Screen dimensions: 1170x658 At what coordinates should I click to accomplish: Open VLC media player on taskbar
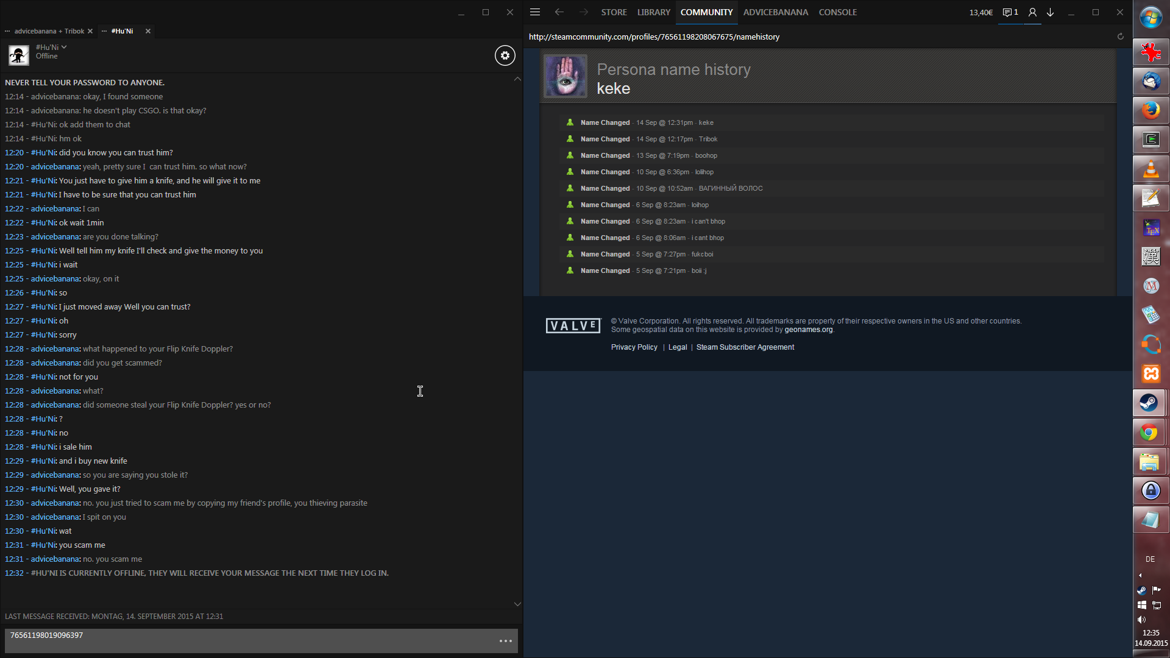[1150, 169]
